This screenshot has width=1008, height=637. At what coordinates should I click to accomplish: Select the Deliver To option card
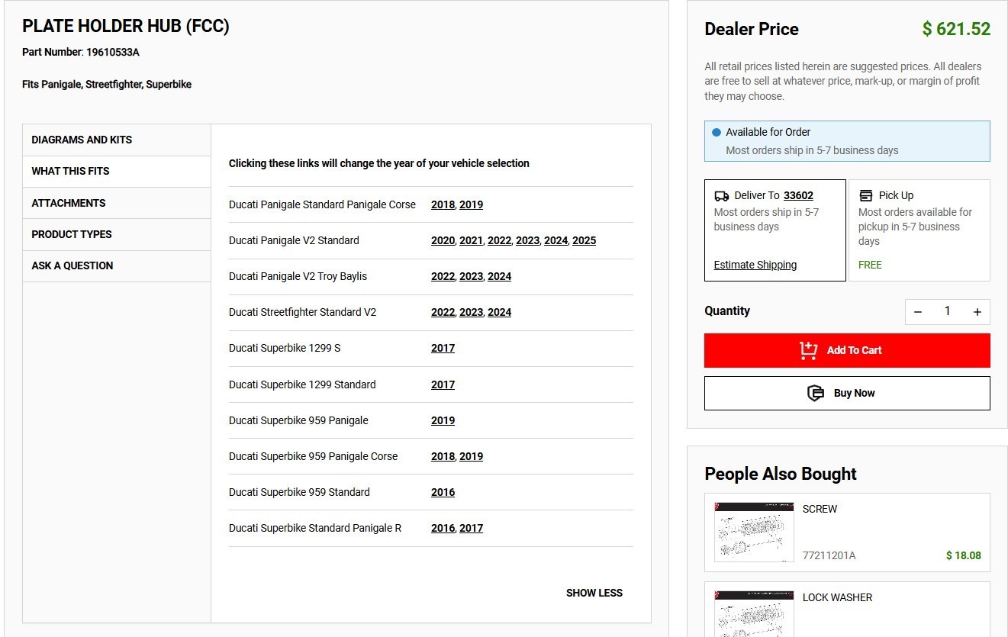click(775, 230)
